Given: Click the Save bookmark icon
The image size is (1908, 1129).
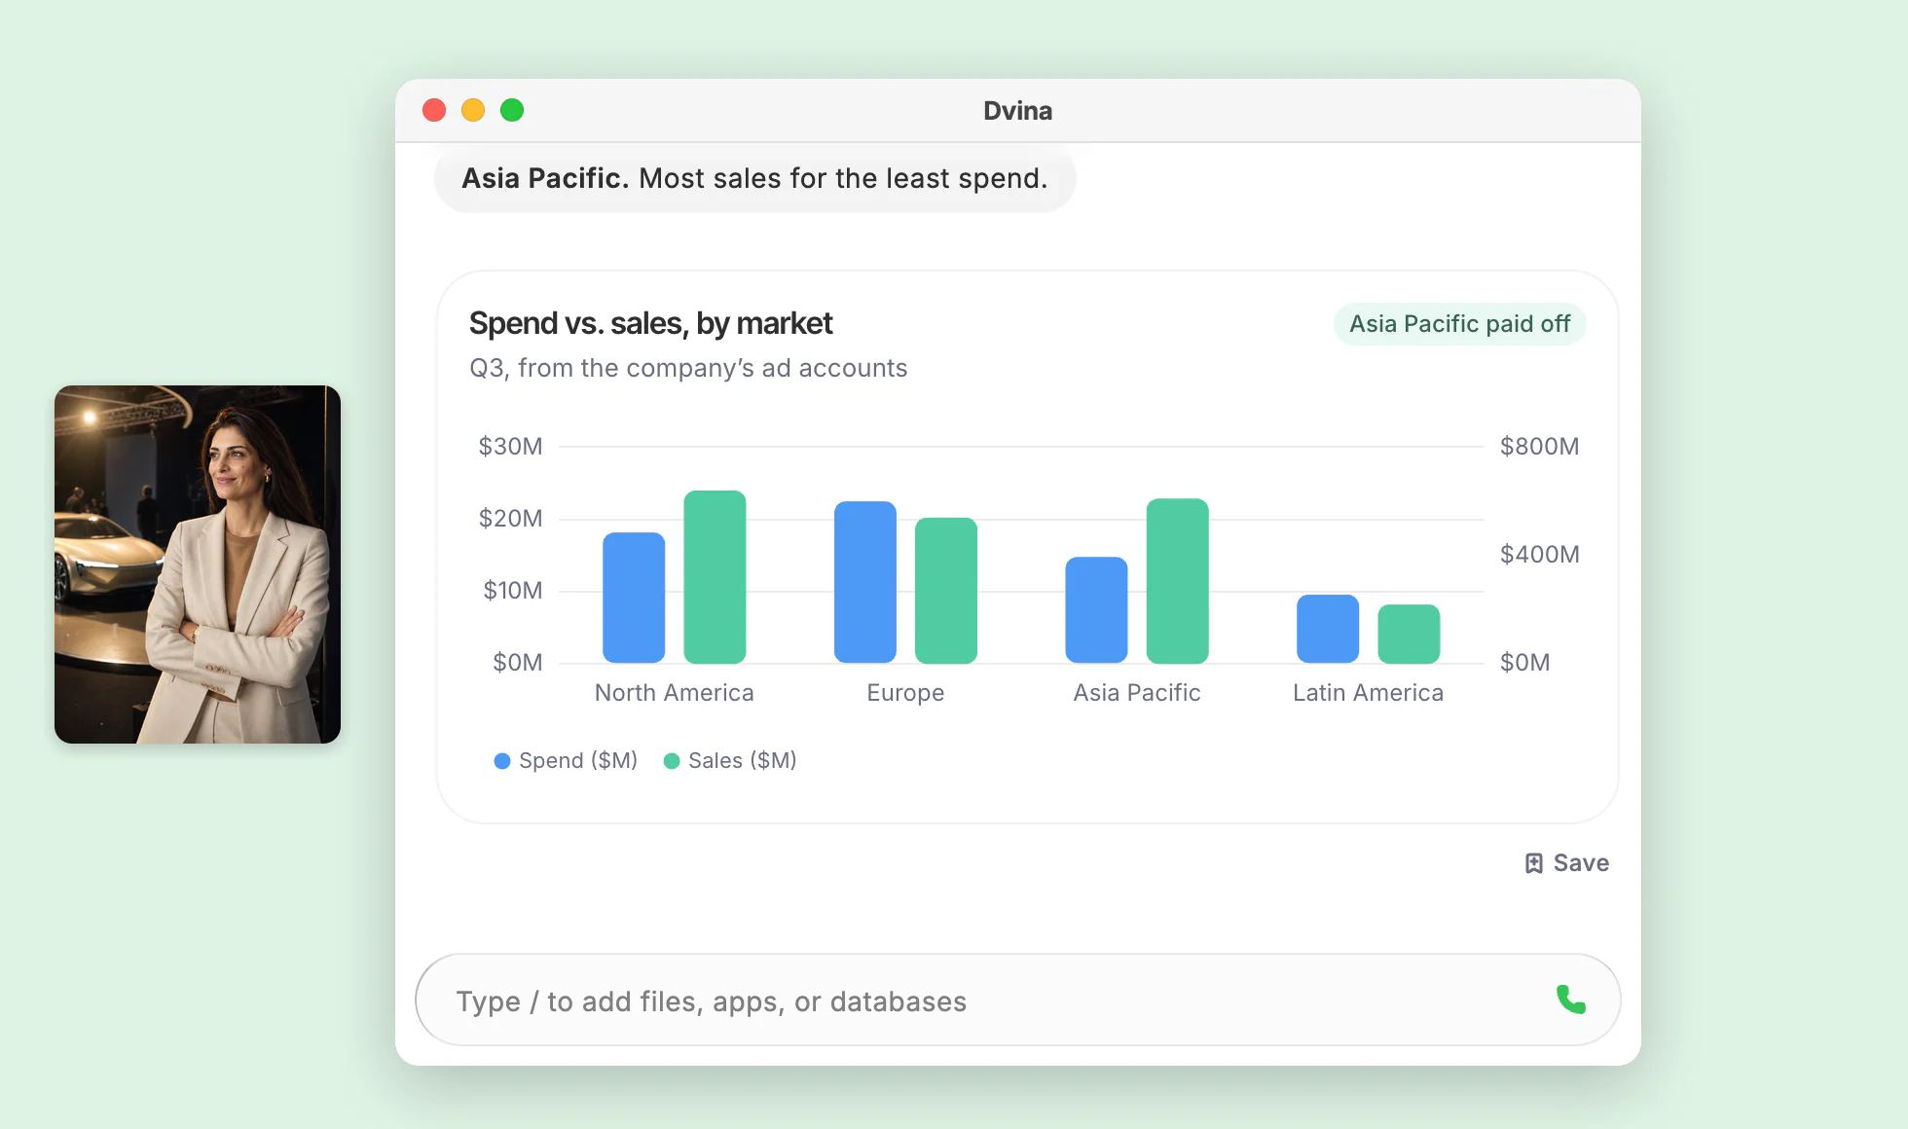Looking at the screenshot, I should (1533, 863).
